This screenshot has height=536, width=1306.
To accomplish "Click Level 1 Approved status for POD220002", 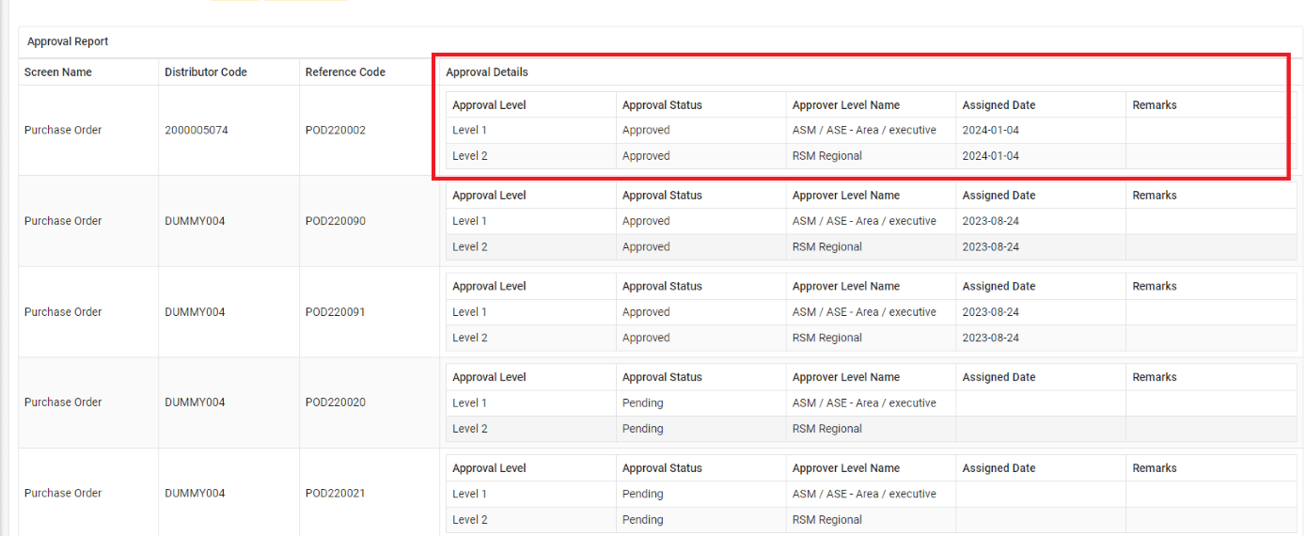I will 646,131.
